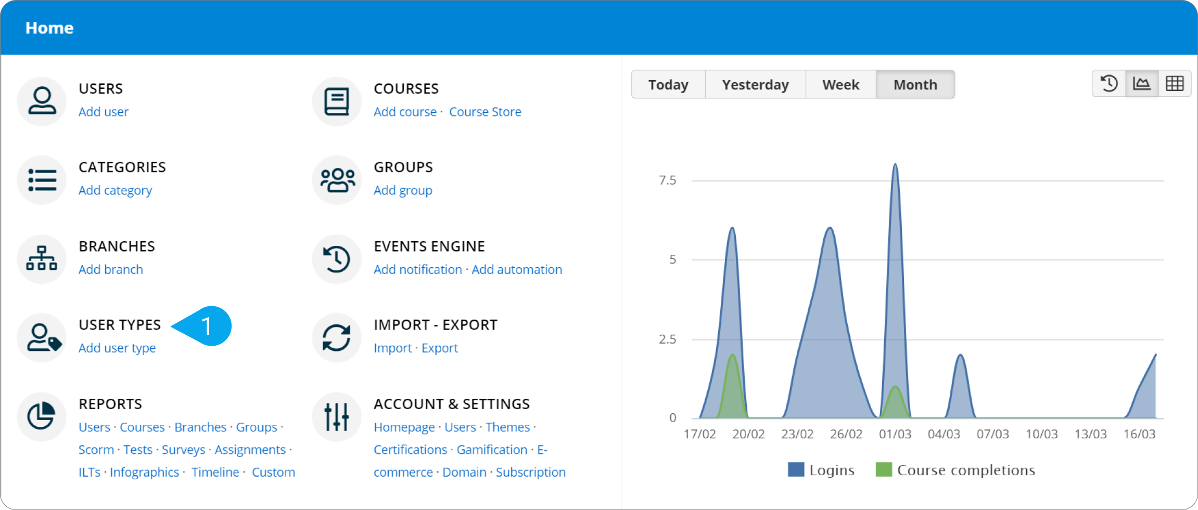Select the Yesterday time range tab

coord(755,84)
